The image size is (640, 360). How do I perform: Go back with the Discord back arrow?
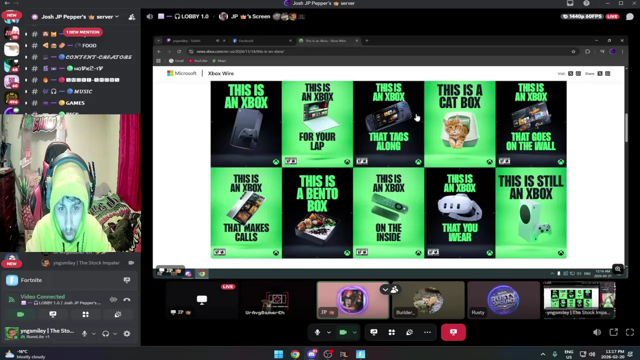[7, 3]
